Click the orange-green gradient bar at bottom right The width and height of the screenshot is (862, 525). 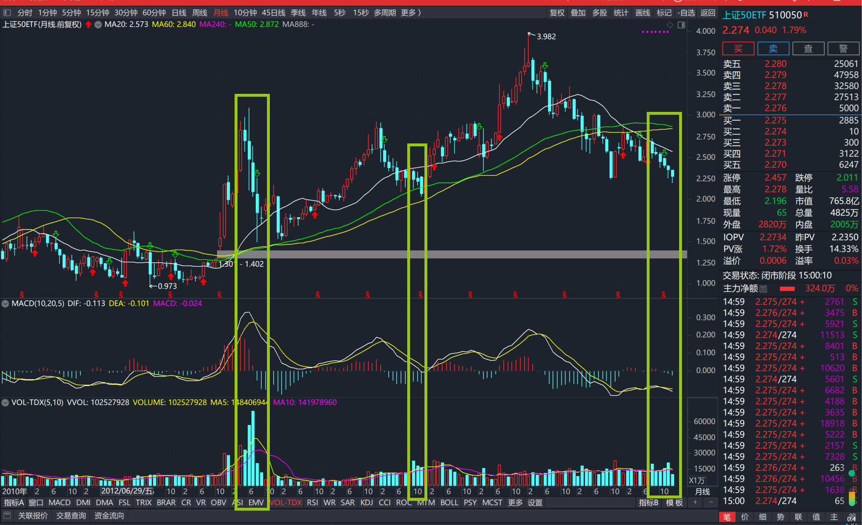click(x=852, y=498)
